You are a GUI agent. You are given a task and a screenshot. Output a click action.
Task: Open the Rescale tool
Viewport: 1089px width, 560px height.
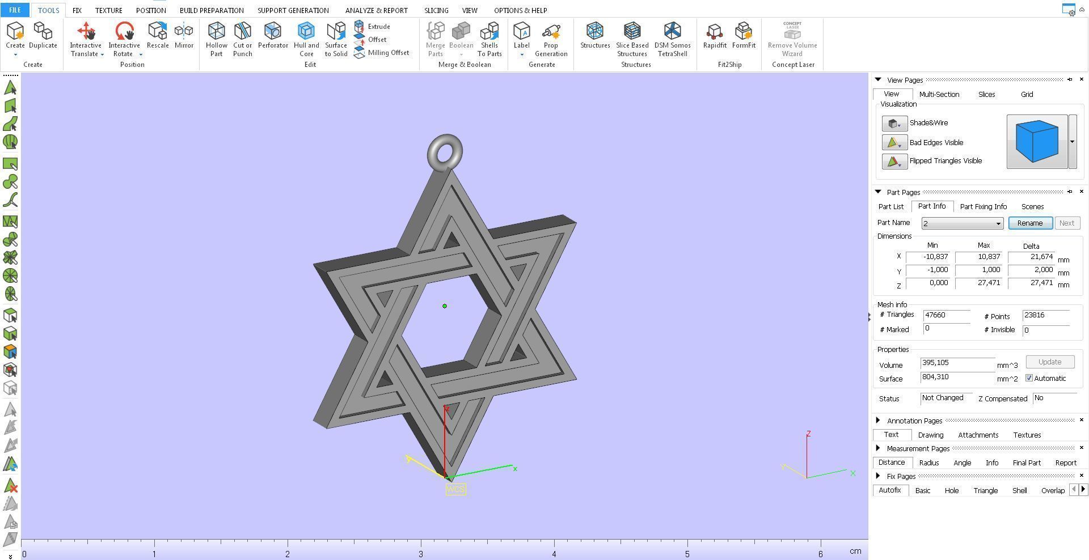click(158, 35)
